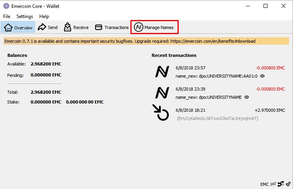Click the Available balance 2.968200 EMC
This screenshot has width=293, height=189.
pos(46,64)
